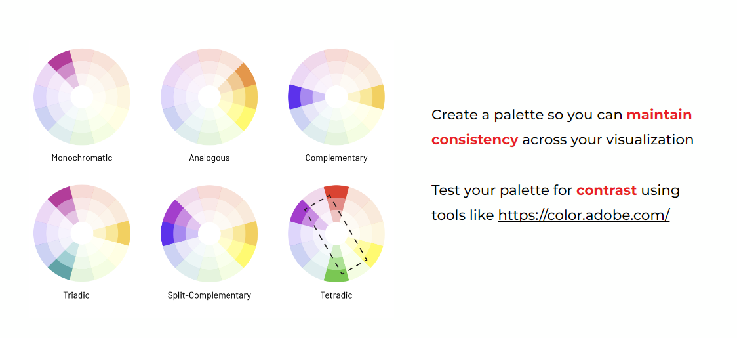Select the teal segment in Triadic wheel
This screenshot has height=338, width=737.
point(61,269)
